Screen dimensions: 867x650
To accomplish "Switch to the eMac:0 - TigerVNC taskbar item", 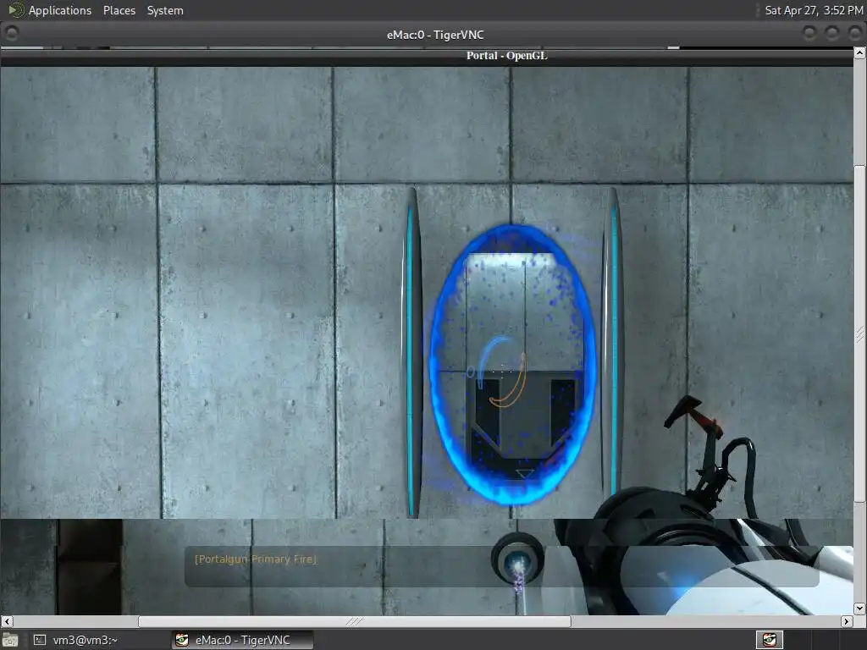I will [x=242, y=640].
